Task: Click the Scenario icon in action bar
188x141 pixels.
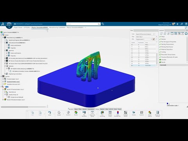Action: coord(68,112)
